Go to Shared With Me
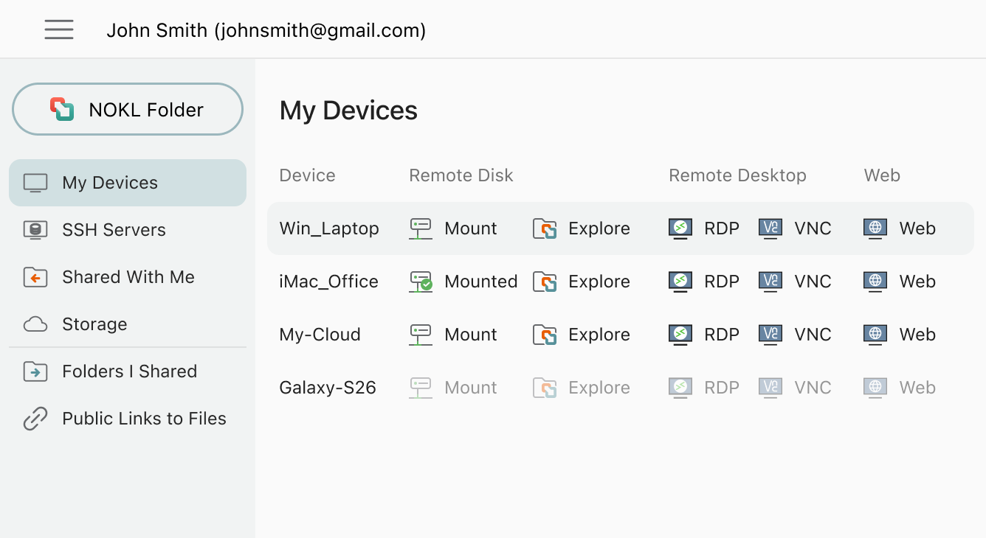This screenshot has height=538, width=986. tap(128, 277)
